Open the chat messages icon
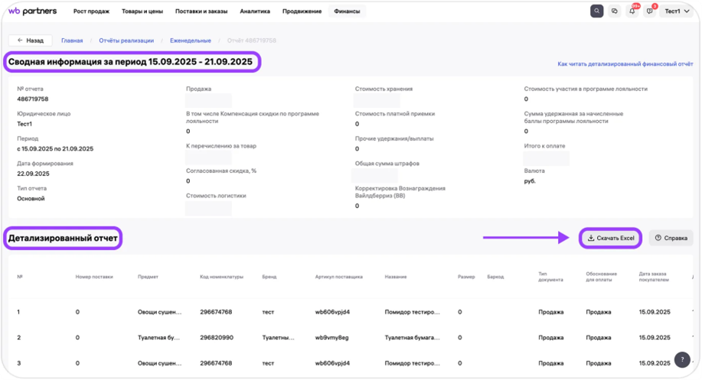The image size is (702, 380). [x=614, y=11]
